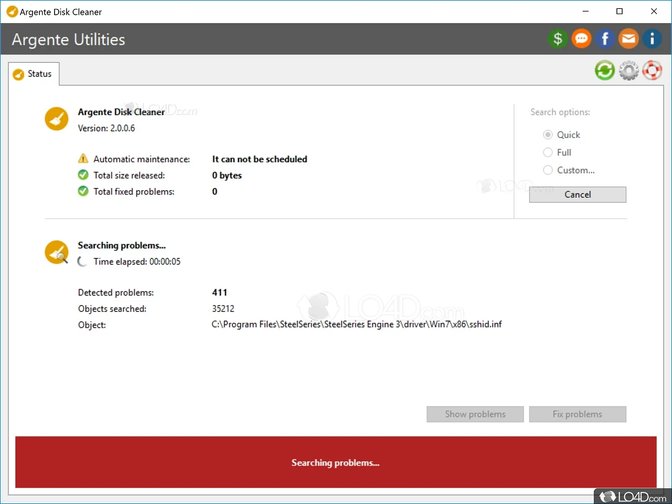Choose the Custom search option
This screenshot has height=504, width=672.
coord(548,170)
